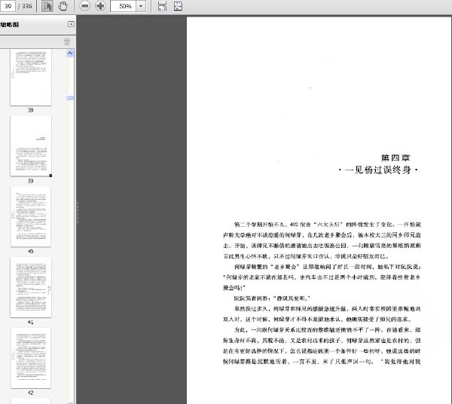Viewport: 452px width, 404px height.
Task: Collapse the thumbnails panel with the arrow button
Action: pos(71,25)
